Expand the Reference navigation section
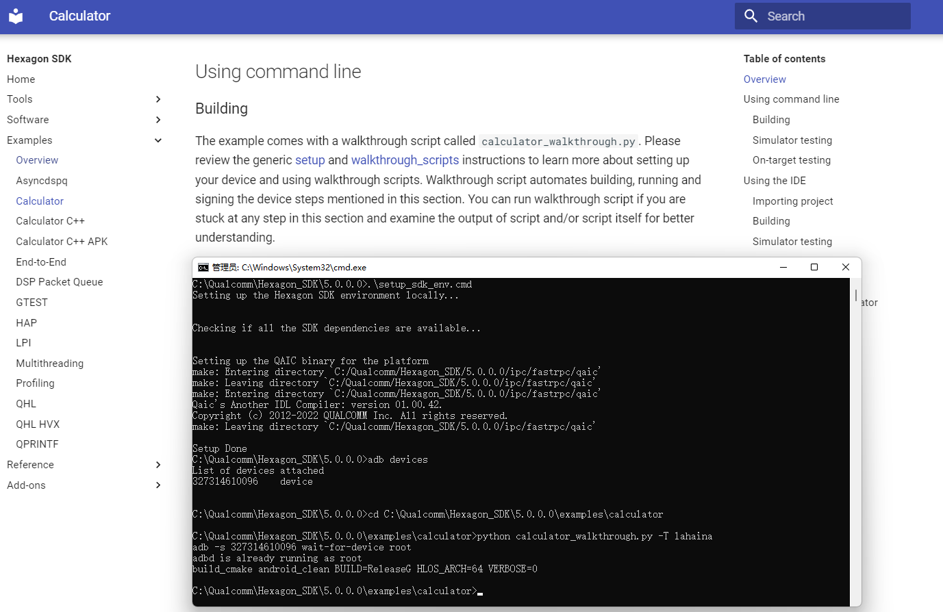Viewport: 943px width, 612px height. click(158, 465)
